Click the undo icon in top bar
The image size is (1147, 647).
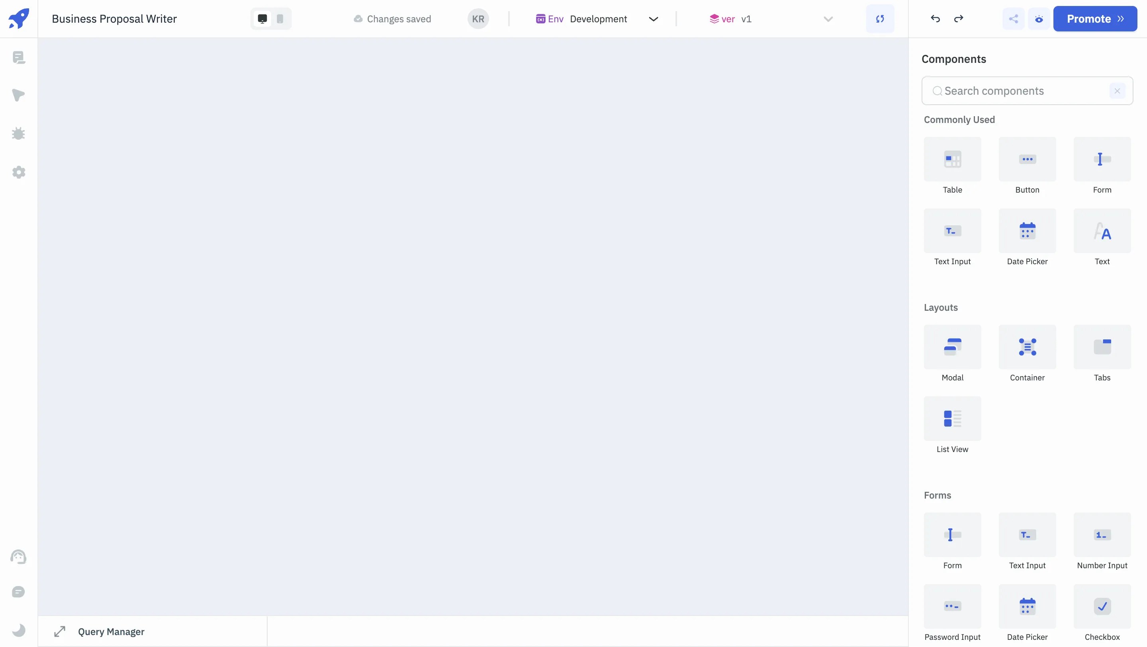[x=935, y=19]
